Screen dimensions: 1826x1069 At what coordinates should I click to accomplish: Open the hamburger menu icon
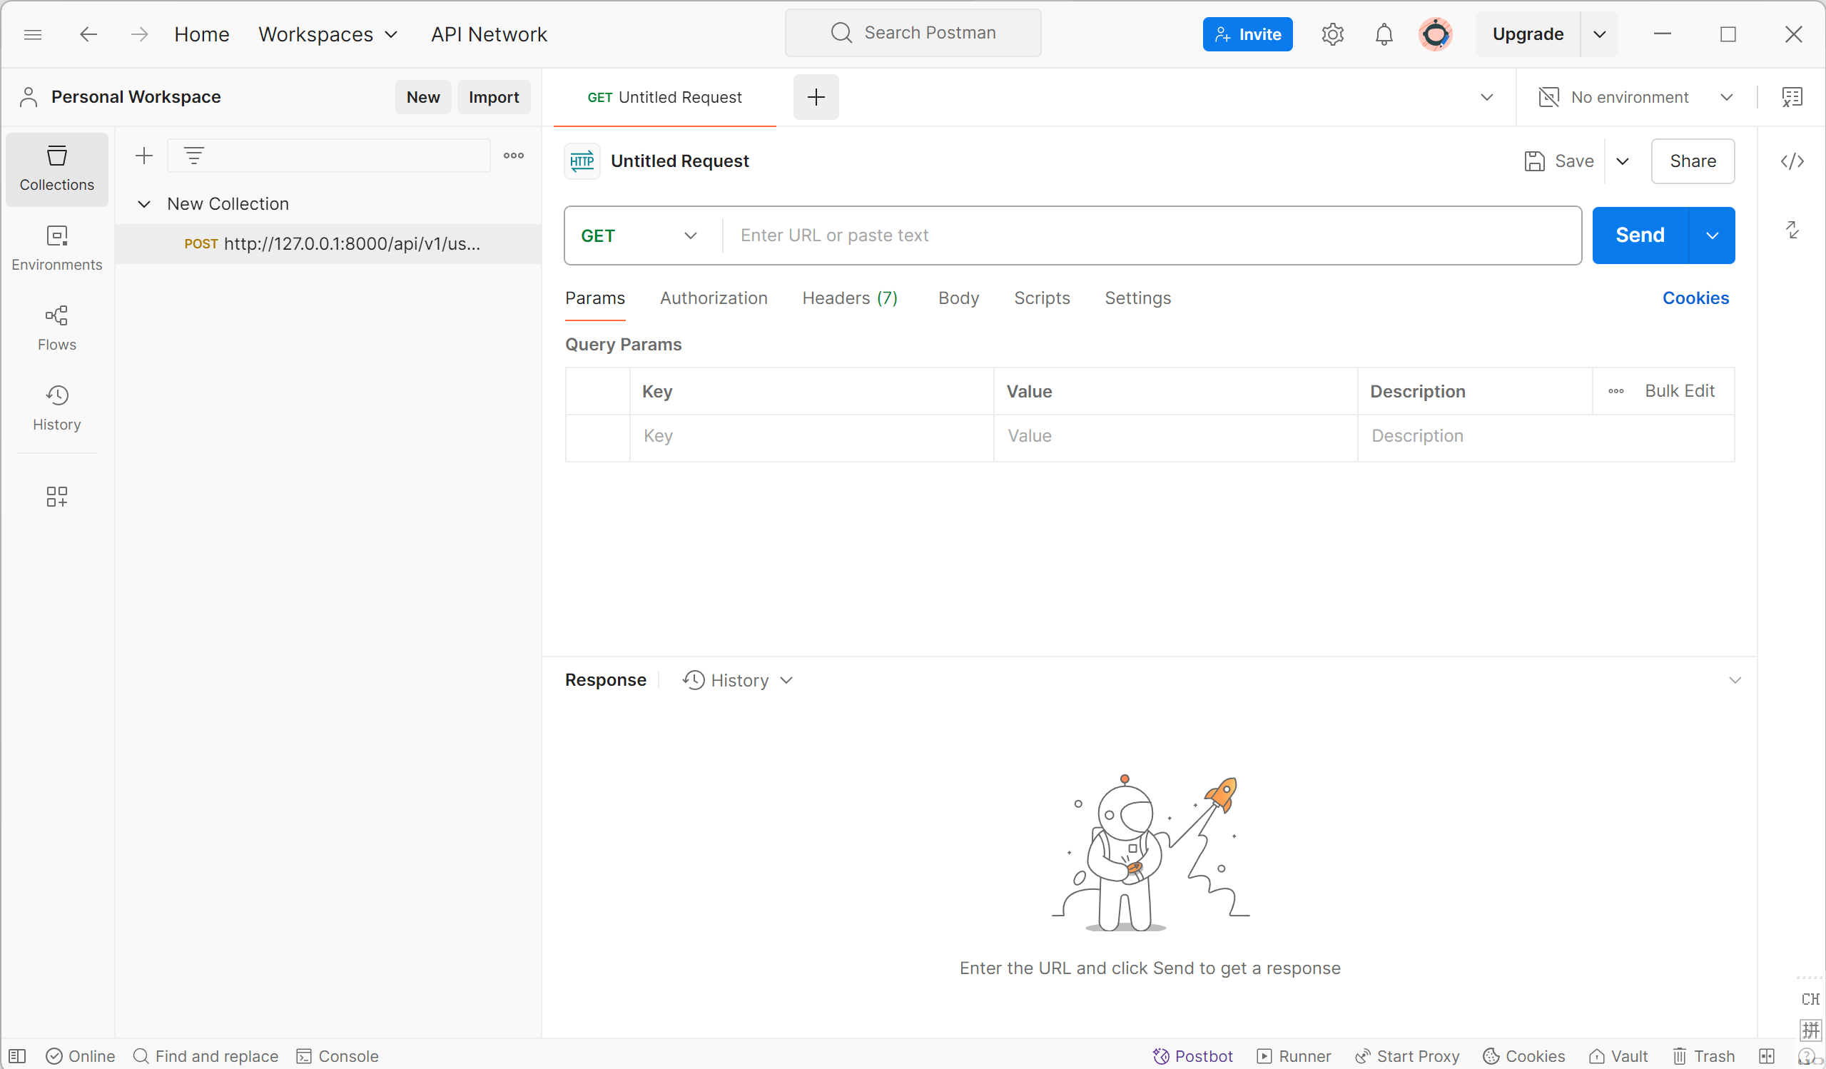[33, 34]
